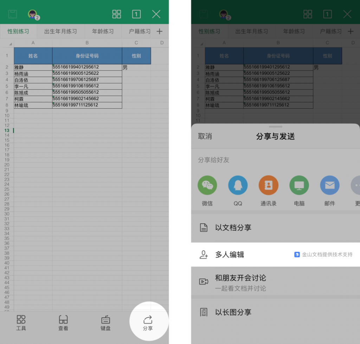Image resolution: width=360 pixels, height=344 pixels.
Task: Select the 555166199602145662 cell on the left screen
Action: [87, 99]
